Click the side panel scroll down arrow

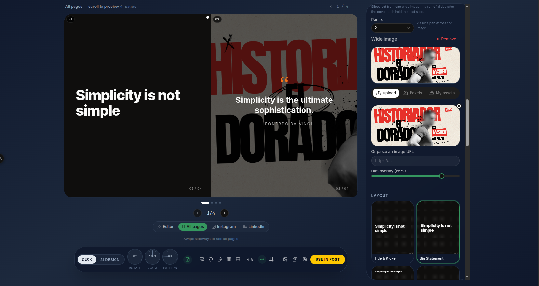coord(467,277)
